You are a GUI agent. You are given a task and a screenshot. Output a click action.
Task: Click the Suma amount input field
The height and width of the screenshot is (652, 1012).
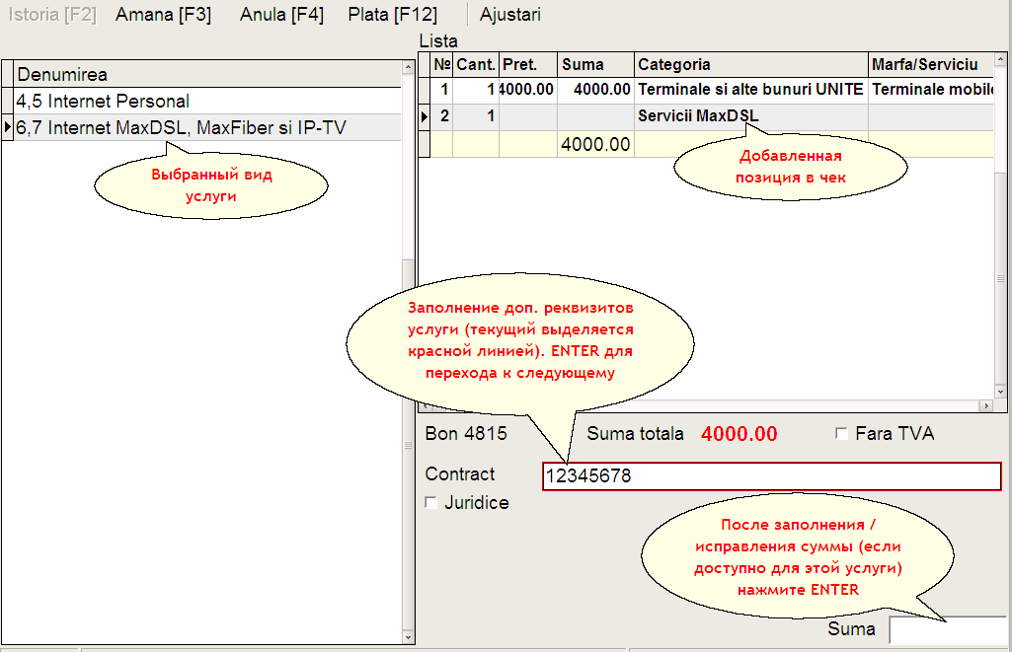(x=948, y=630)
